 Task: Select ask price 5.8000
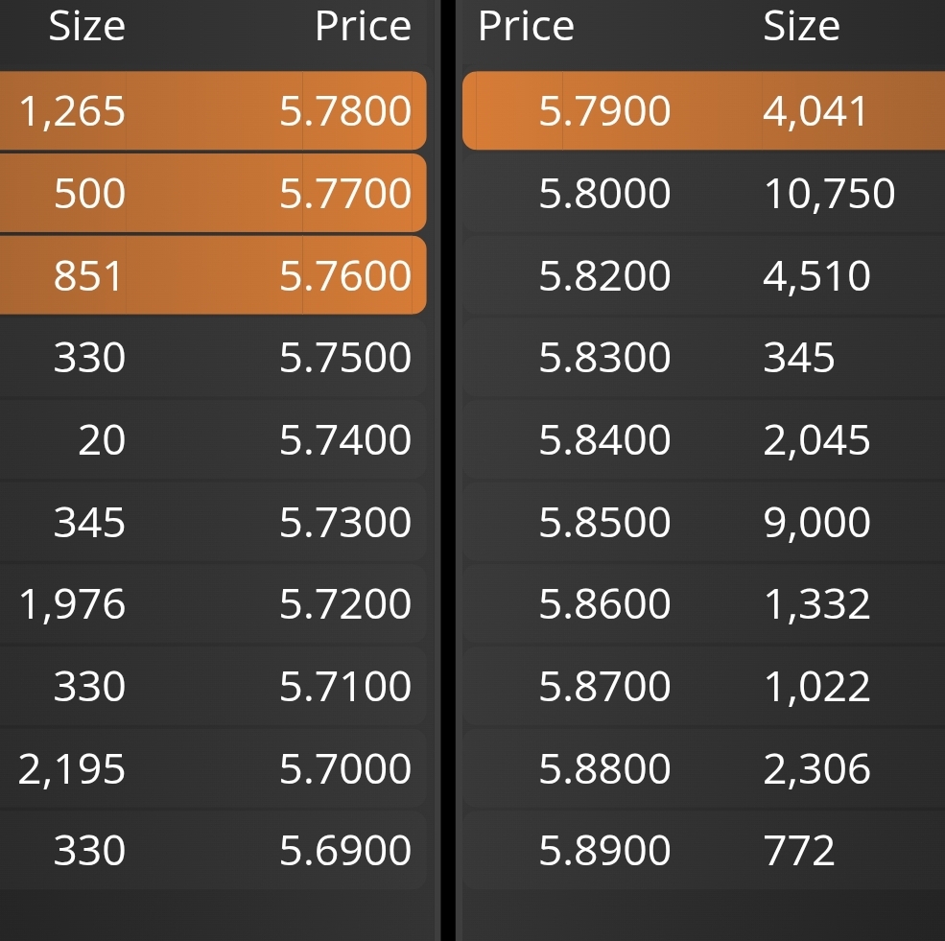tap(604, 194)
